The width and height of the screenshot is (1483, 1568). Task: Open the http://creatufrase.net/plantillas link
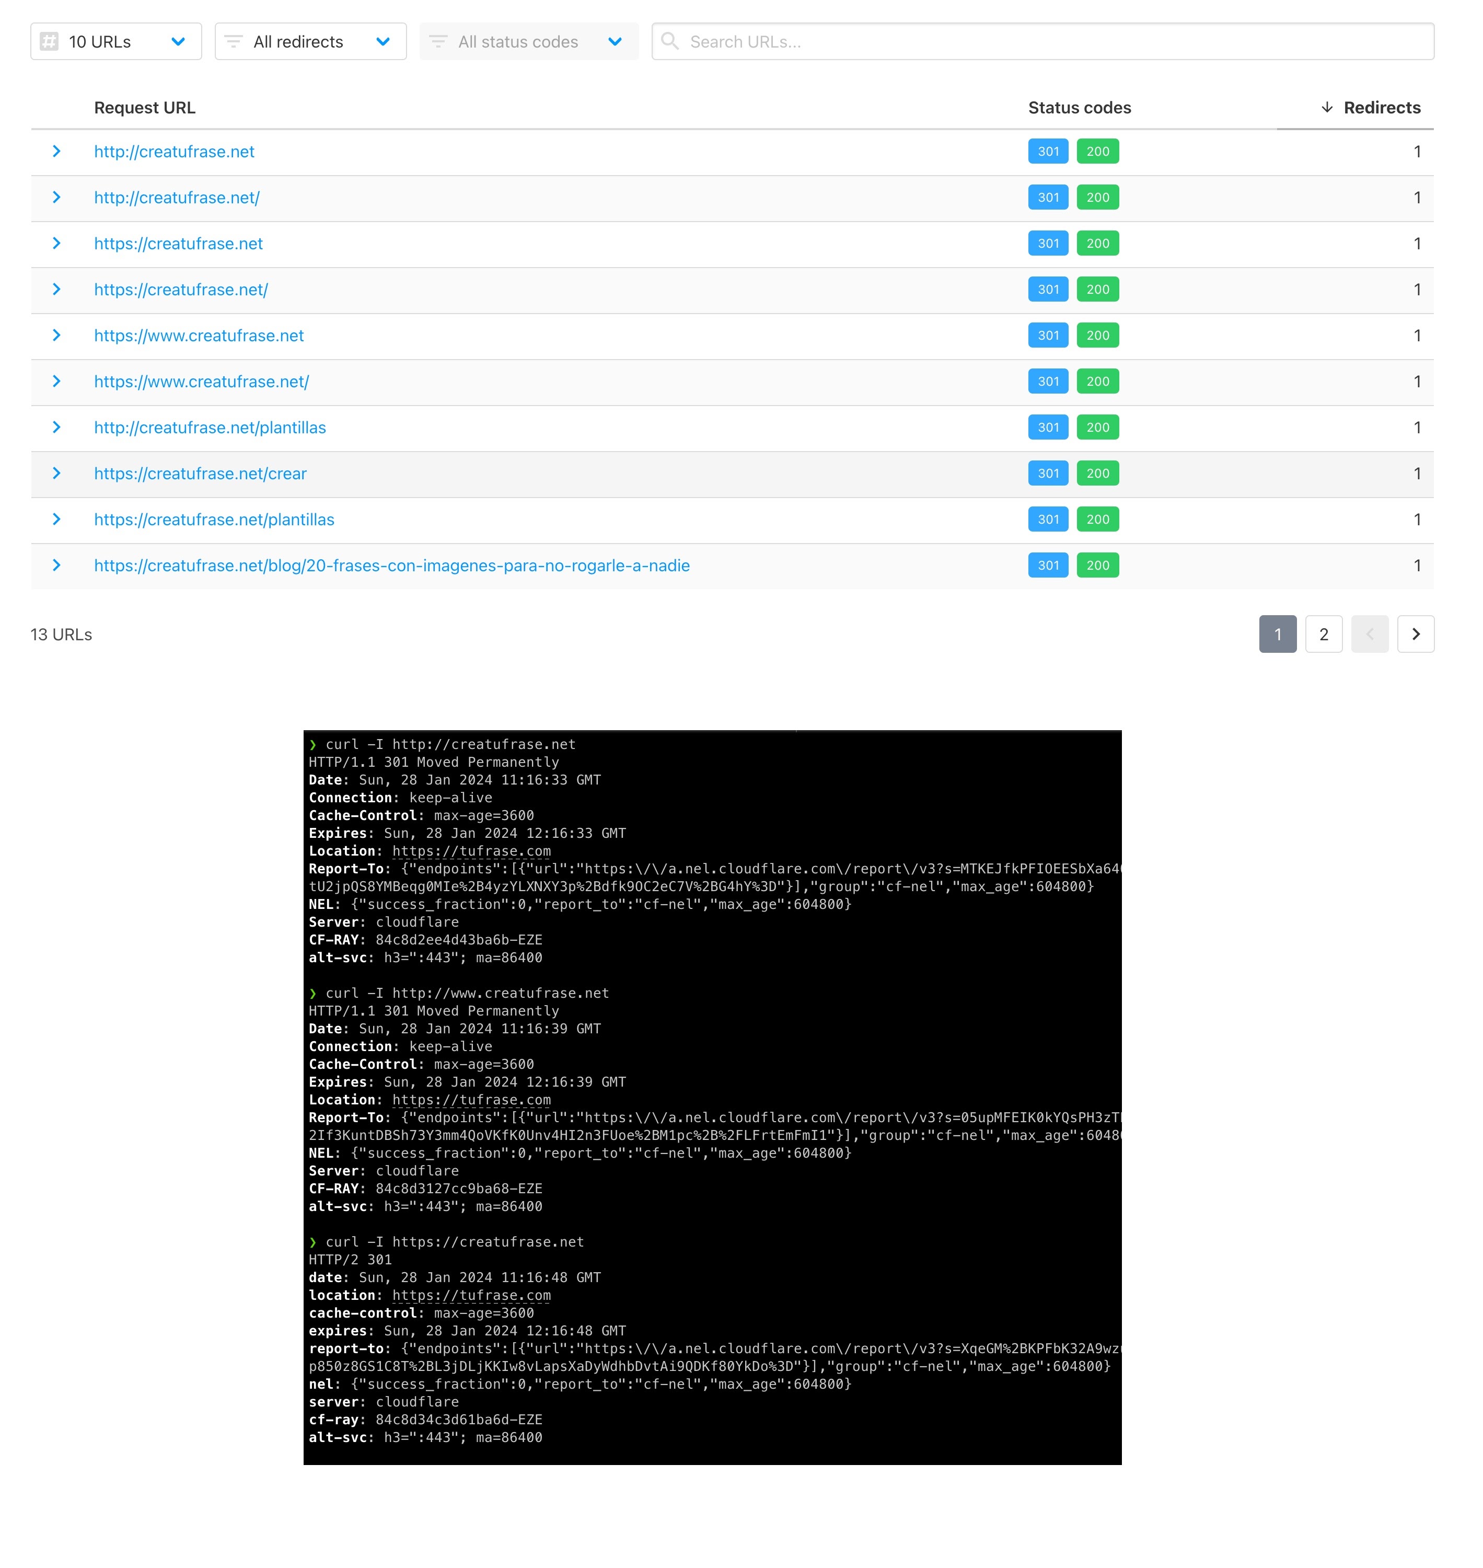(x=210, y=427)
